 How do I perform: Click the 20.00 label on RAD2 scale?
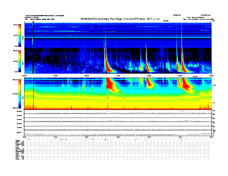pyautogui.click(x=16, y=35)
